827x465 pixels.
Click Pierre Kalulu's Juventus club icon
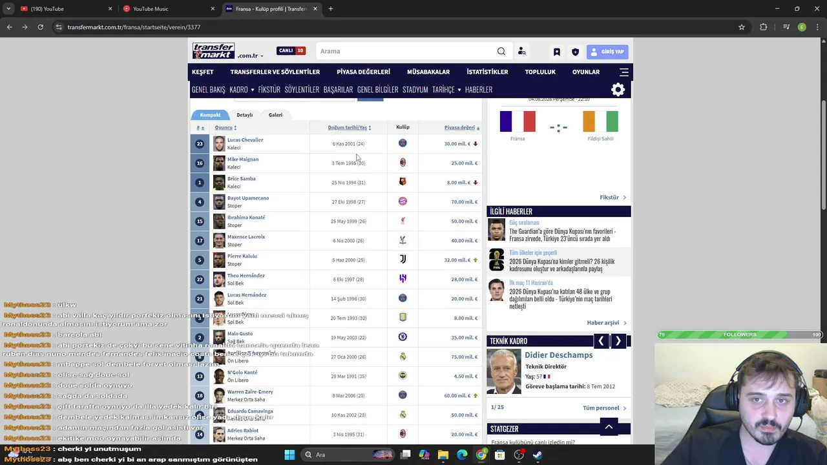pos(403,260)
